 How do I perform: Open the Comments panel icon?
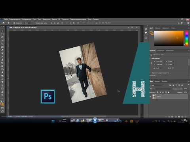pos(146,33)
